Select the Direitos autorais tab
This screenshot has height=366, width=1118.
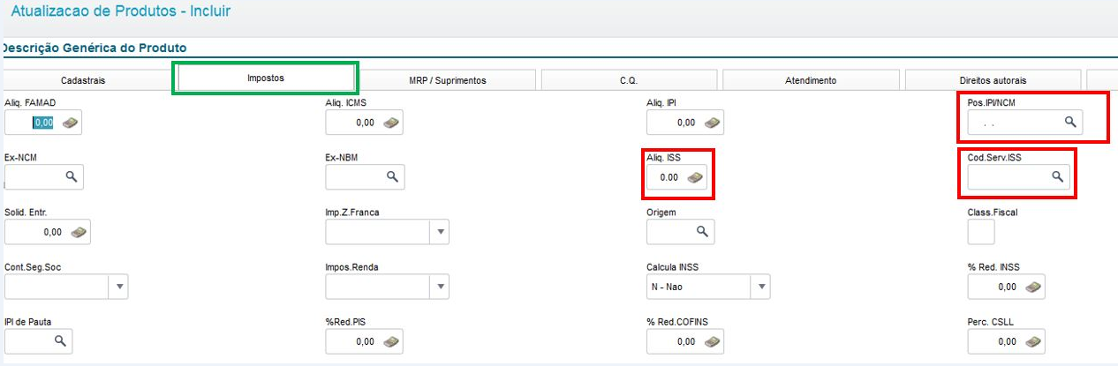(x=993, y=80)
